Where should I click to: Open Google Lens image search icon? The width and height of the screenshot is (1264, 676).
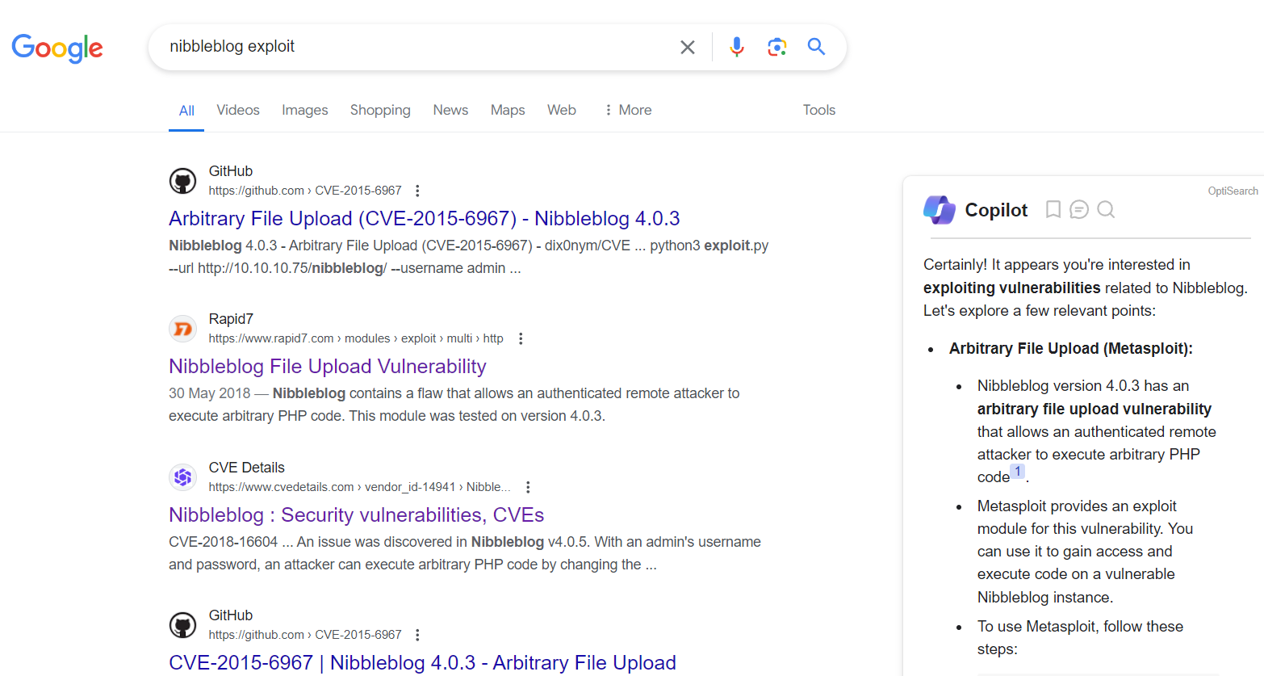point(776,47)
